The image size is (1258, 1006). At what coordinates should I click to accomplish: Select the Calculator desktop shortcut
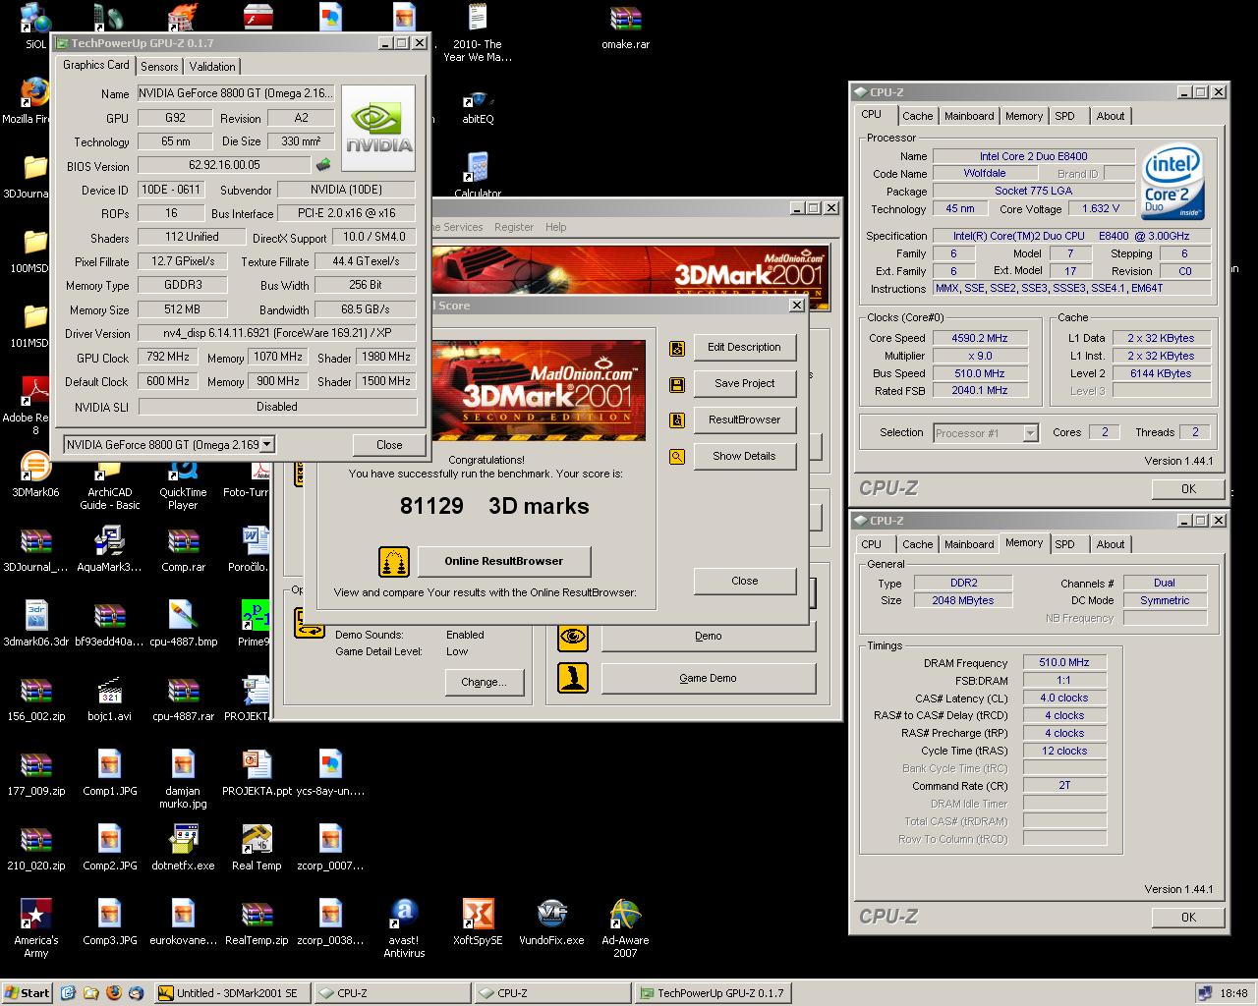[479, 175]
